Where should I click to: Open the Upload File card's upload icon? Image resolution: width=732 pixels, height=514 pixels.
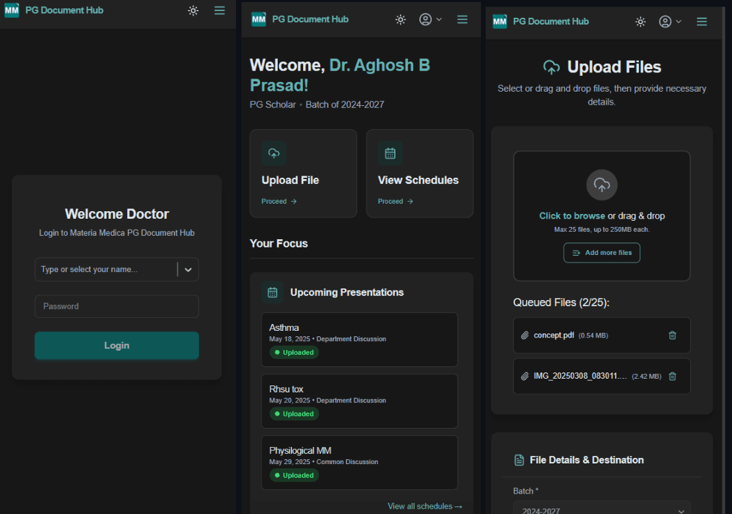(x=273, y=153)
